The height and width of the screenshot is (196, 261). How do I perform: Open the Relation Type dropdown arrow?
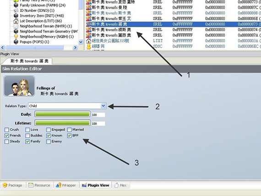point(103,106)
